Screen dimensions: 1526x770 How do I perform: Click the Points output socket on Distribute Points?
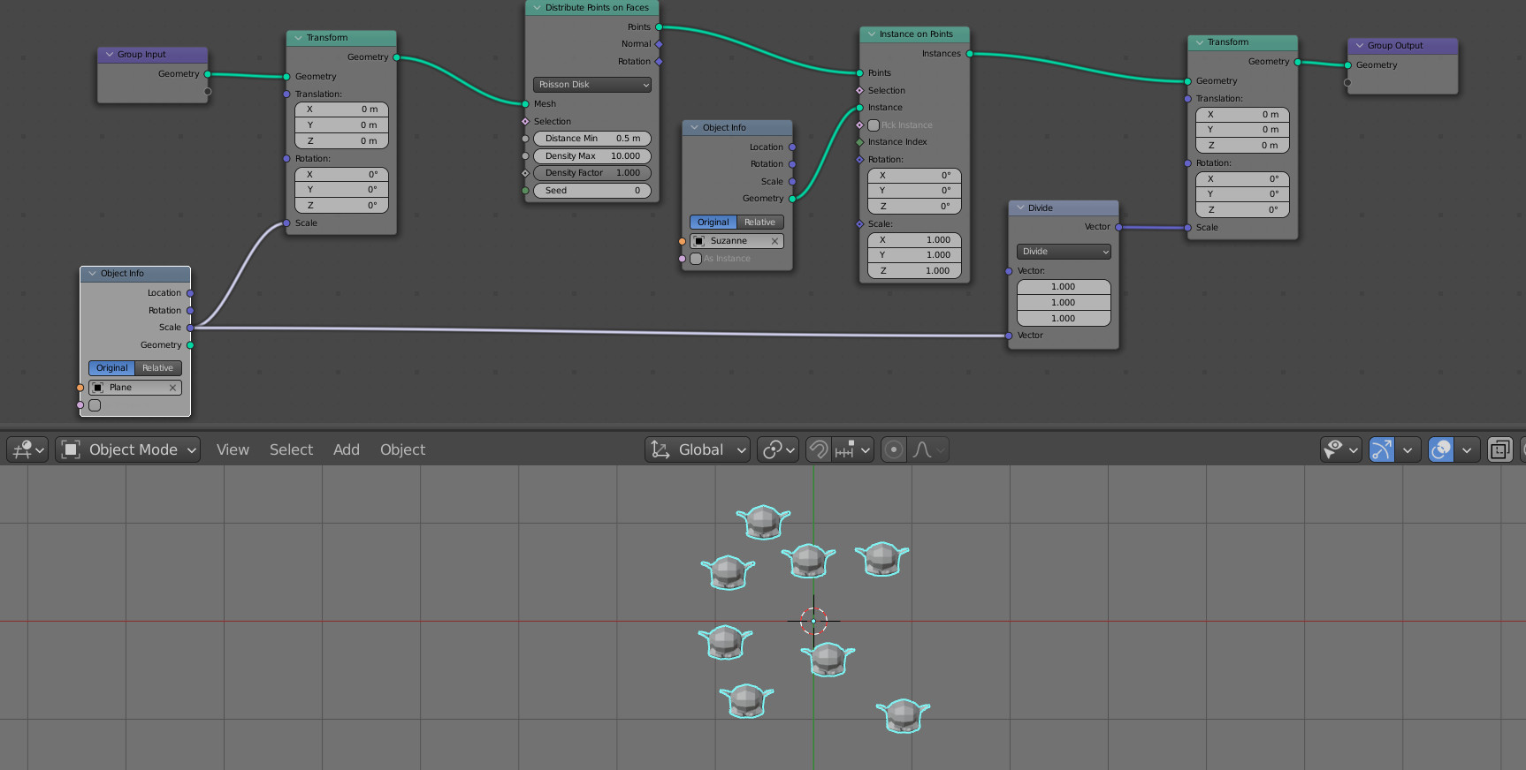(659, 27)
